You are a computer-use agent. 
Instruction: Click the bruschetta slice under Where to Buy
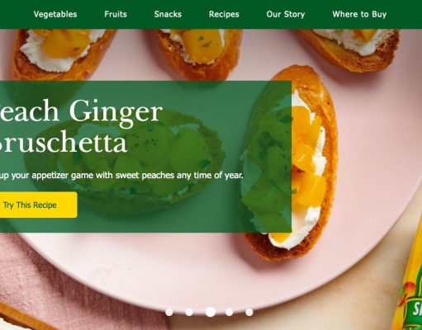(x=351, y=49)
